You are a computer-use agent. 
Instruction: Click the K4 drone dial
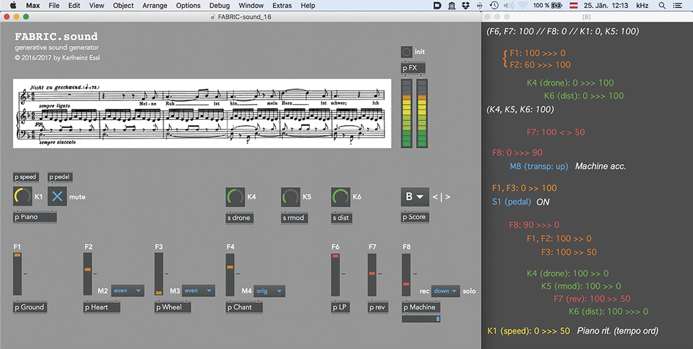pos(235,197)
